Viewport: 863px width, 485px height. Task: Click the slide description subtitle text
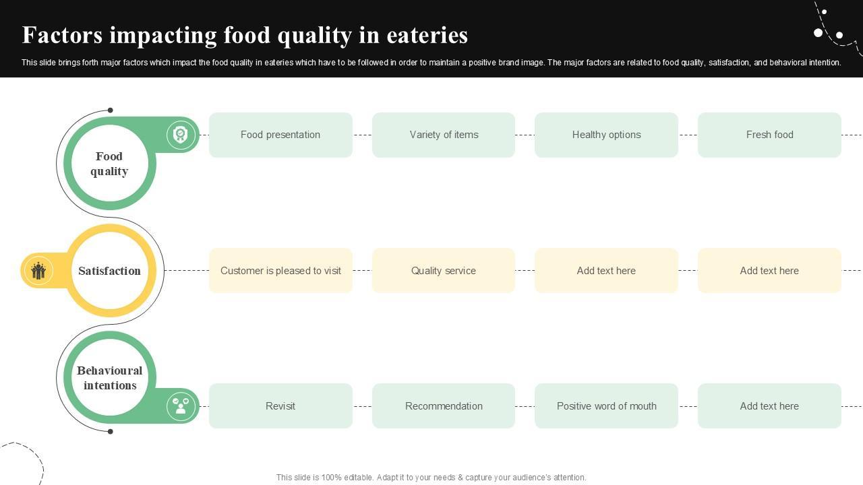[x=431, y=63]
